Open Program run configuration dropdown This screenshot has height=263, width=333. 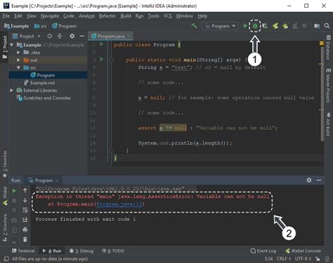(220, 26)
